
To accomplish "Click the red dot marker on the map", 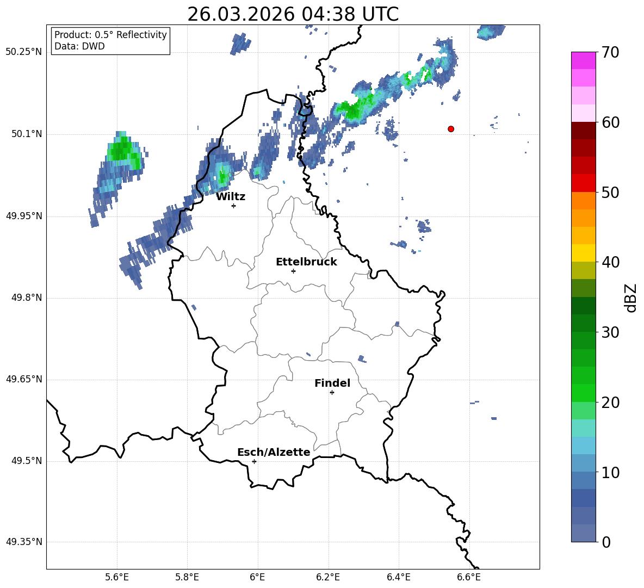I will coord(451,129).
